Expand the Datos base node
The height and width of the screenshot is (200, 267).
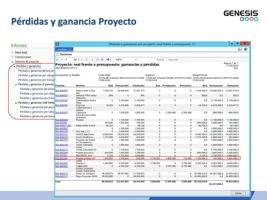tap(12, 52)
